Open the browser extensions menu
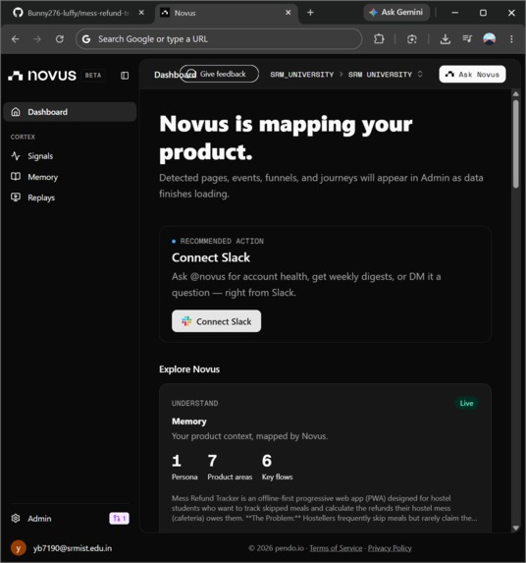Image resolution: width=526 pixels, height=563 pixels. pyautogui.click(x=379, y=38)
